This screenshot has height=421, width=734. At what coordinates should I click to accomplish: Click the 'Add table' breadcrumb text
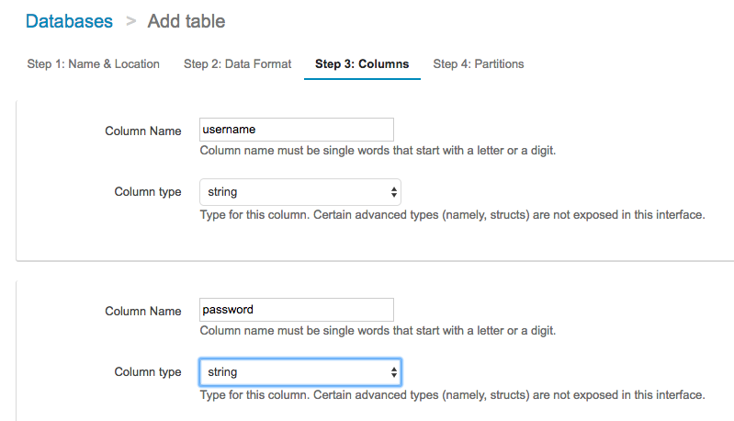(x=186, y=21)
